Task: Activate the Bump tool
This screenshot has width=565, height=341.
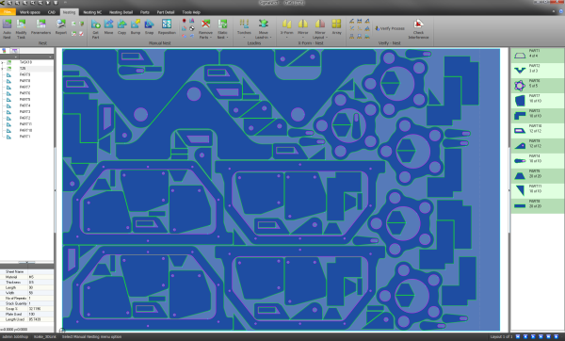Action: [x=136, y=27]
